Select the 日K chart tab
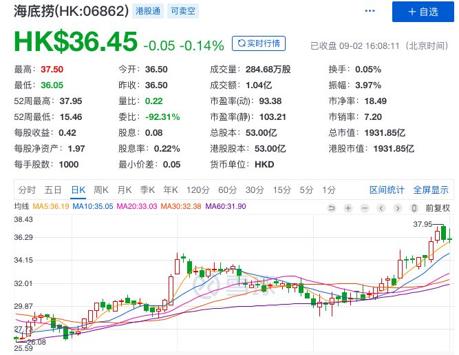 (x=78, y=190)
